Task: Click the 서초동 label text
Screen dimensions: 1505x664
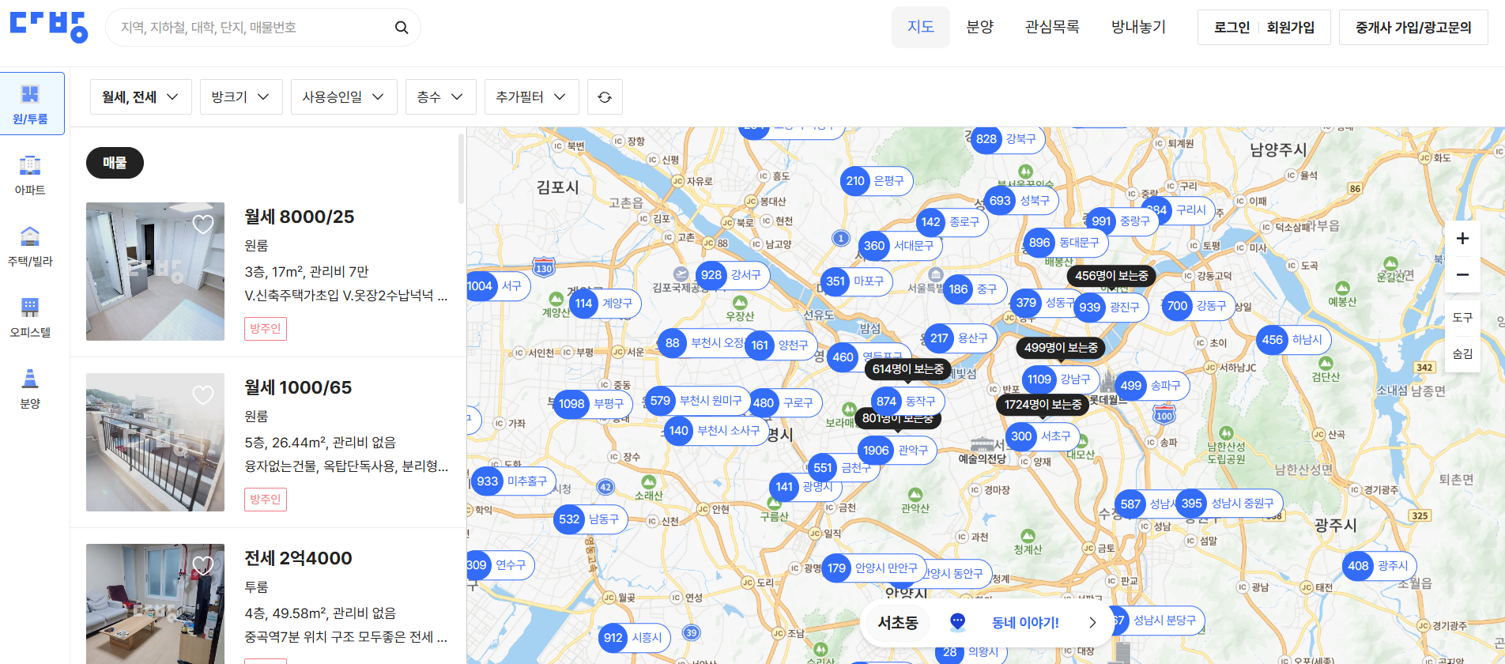Action: coord(898,623)
